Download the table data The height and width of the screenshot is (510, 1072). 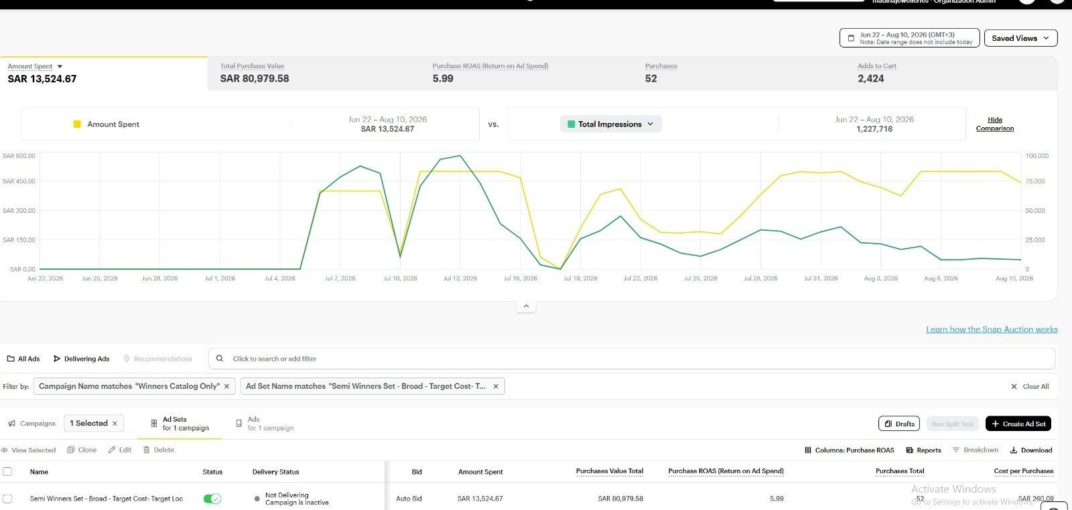[1031, 450]
